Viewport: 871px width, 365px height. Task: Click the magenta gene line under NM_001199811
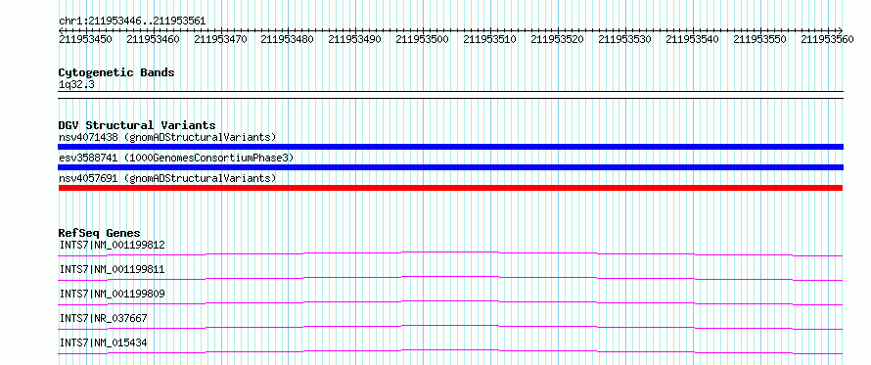pos(450,278)
